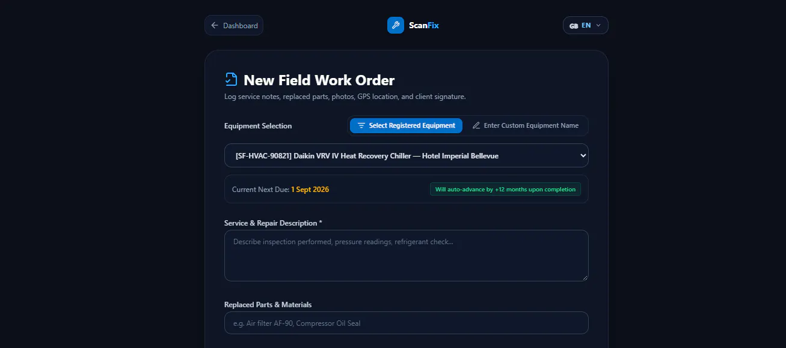This screenshot has height=348, width=786.
Task: Click the New Field Work Order heading
Action: [319, 80]
